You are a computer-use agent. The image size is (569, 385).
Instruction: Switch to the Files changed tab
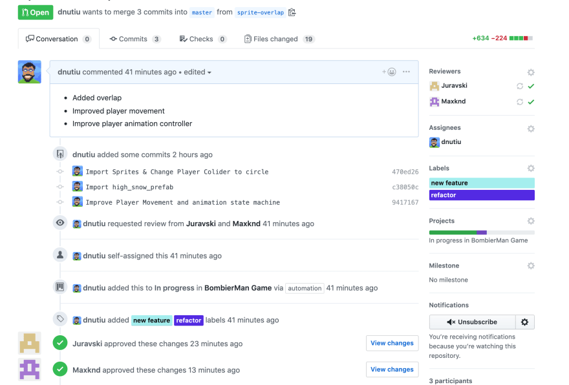[x=279, y=39]
